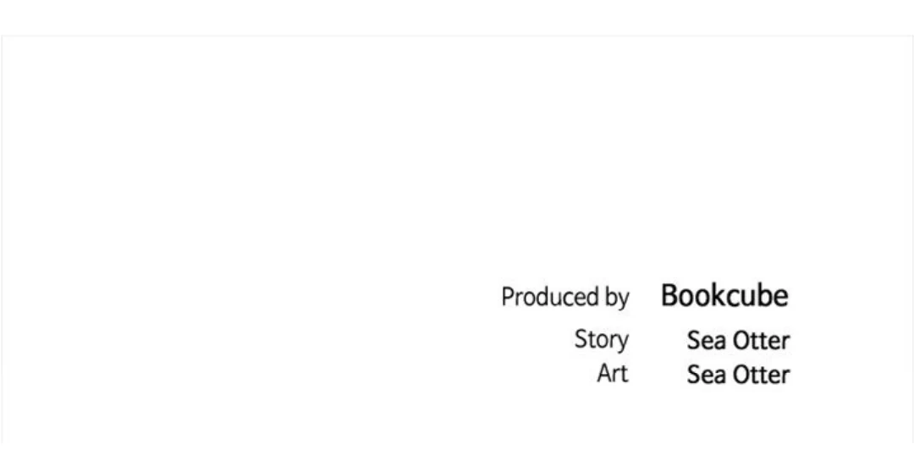The image size is (914, 471).
Task: Click the "Story" credit label
Action: [x=602, y=340]
